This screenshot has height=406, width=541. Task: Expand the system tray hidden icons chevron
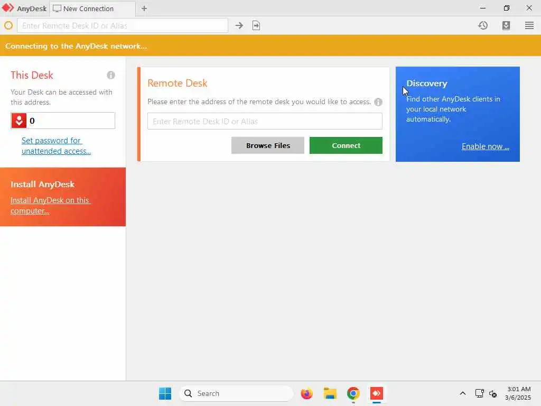pyautogui.click(x=463, y=393)
